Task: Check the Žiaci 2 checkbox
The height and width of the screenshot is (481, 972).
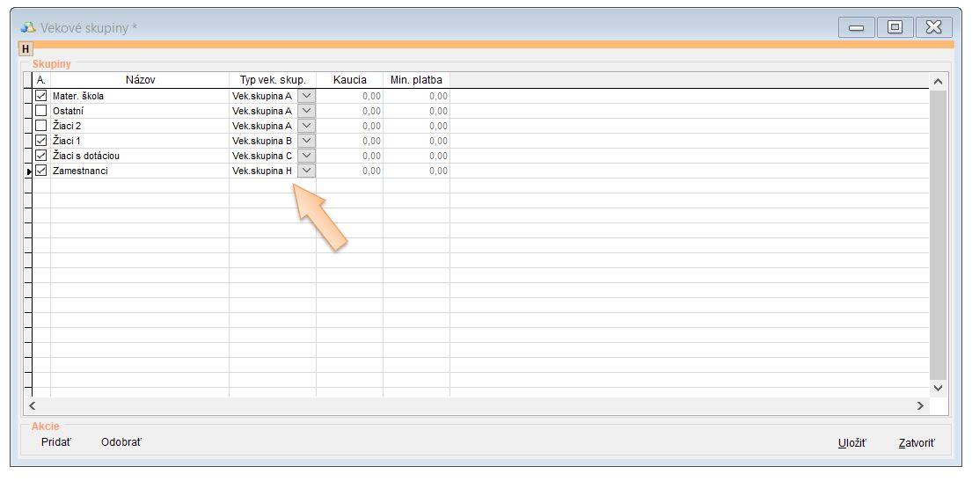Action: tap(40, 126)
